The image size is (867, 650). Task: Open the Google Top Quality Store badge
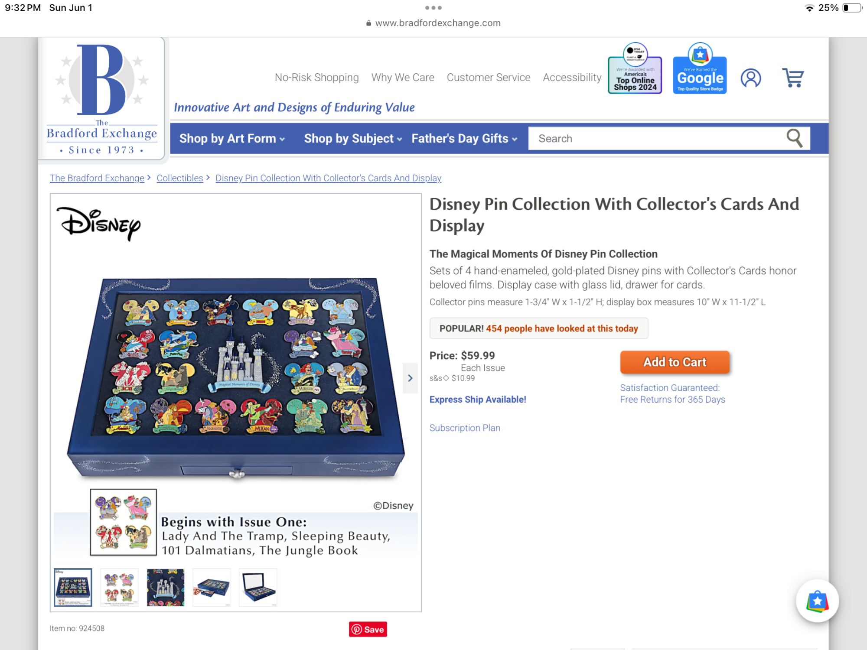tap(700, 68)
